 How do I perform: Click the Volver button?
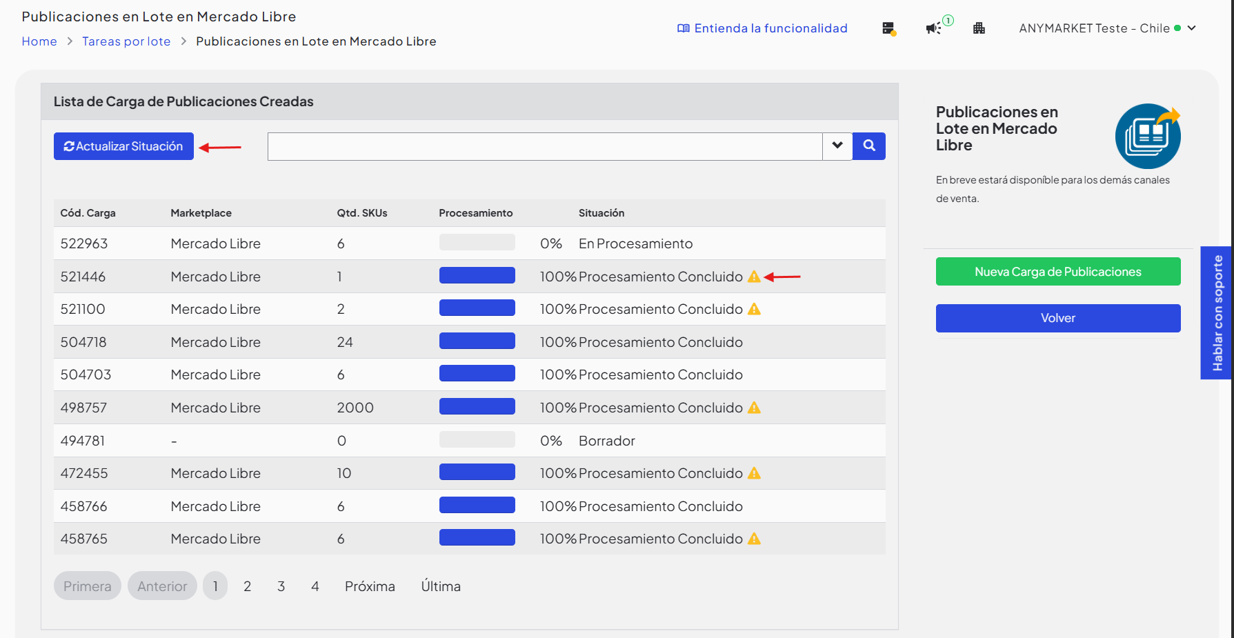[x=1058, y=318]
